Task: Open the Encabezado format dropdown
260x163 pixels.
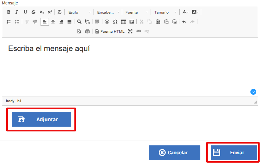Action: (108, 12)
